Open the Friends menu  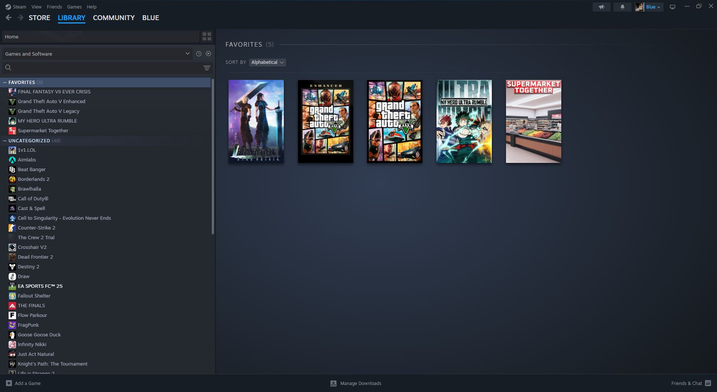point(54,7)
